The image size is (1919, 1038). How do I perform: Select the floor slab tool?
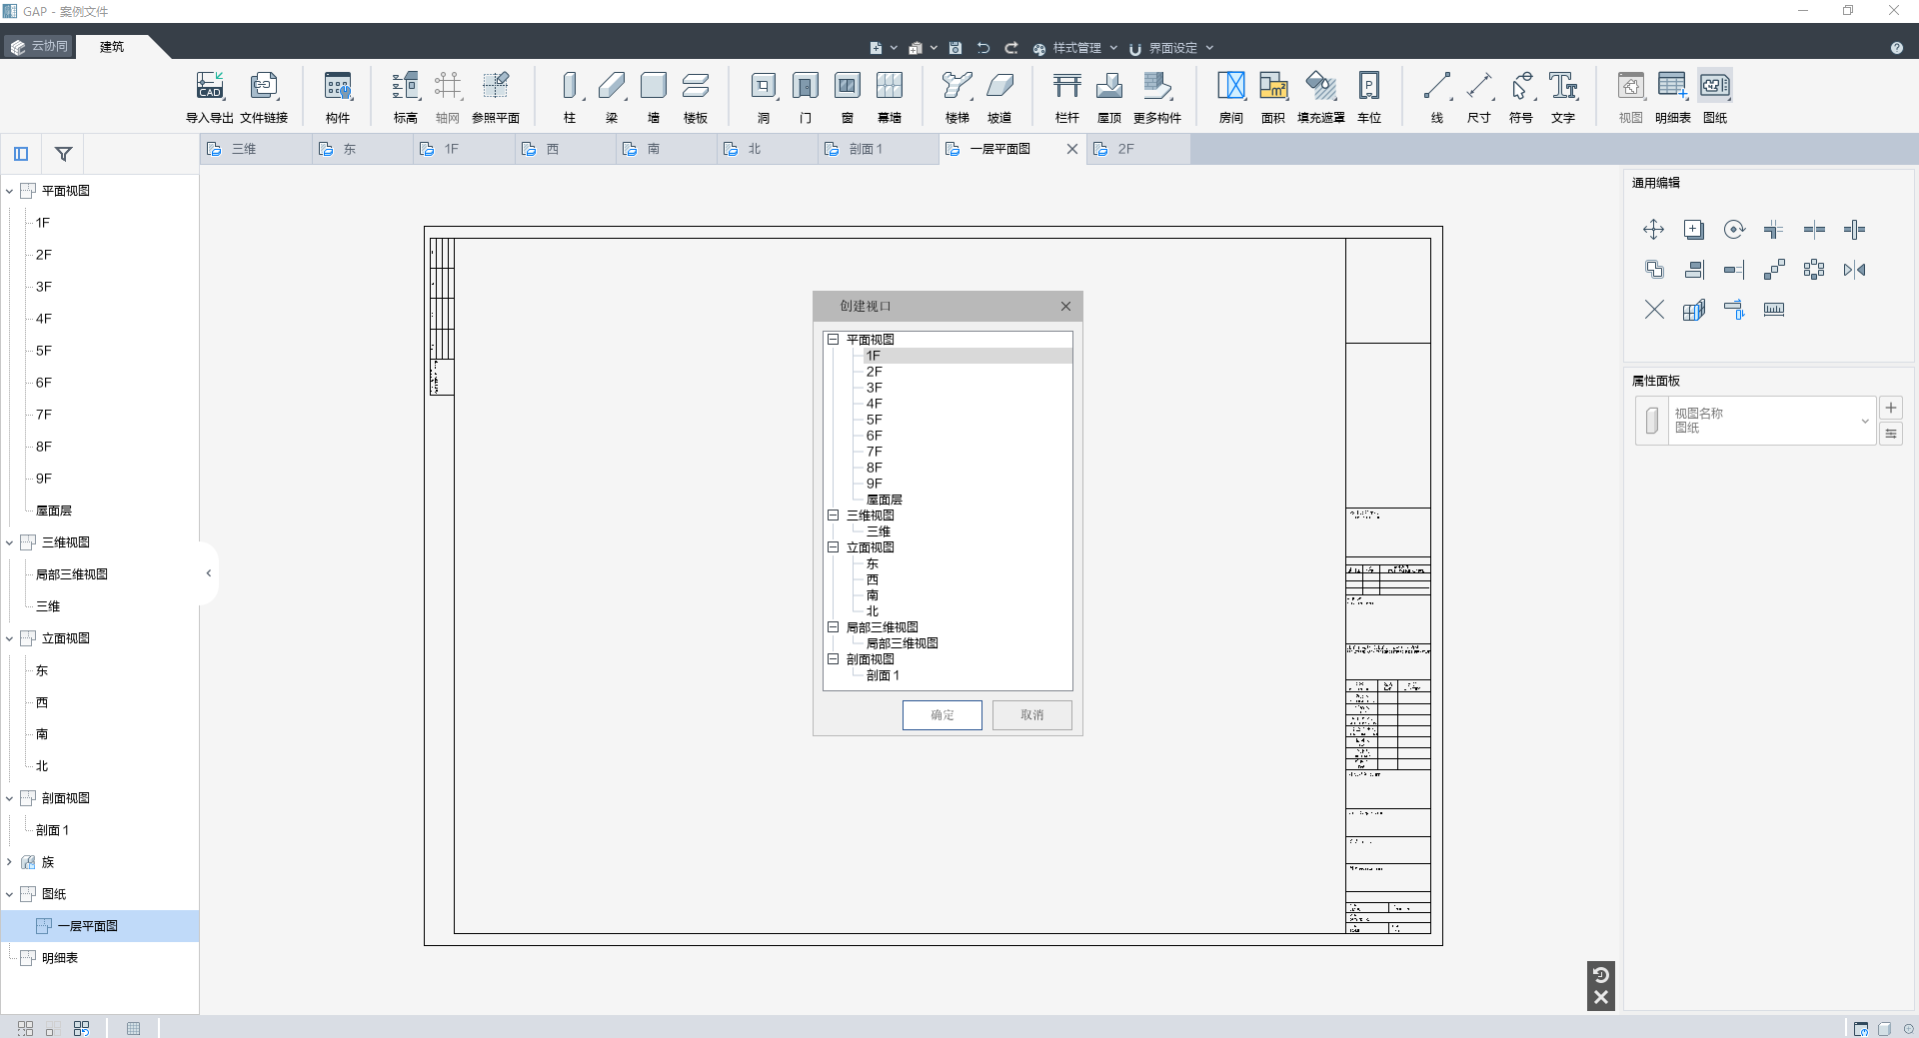(x=696, y=97)
